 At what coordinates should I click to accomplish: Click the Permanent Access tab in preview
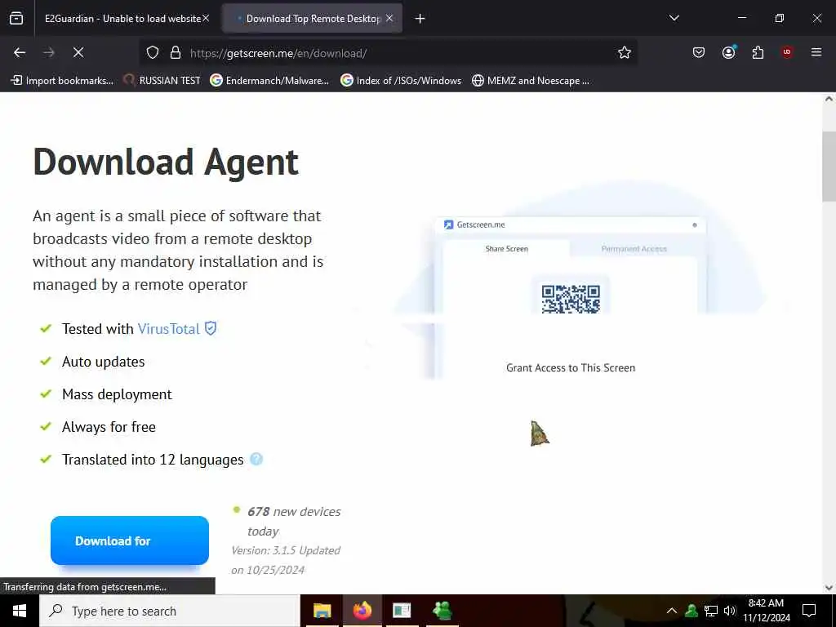click(634, 249)
